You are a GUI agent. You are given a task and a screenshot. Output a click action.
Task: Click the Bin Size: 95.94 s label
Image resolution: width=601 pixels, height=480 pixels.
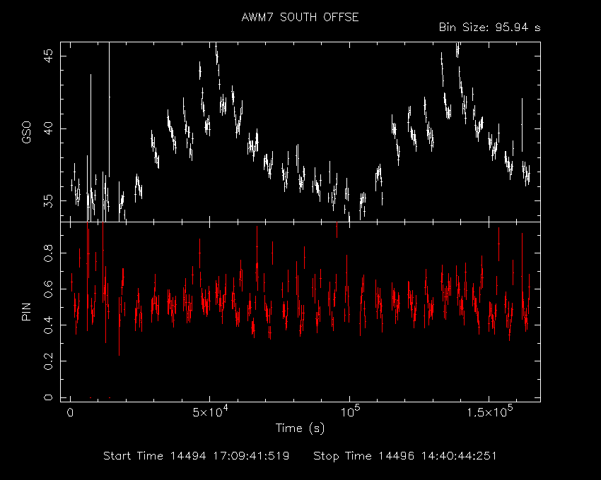point(489,28)
